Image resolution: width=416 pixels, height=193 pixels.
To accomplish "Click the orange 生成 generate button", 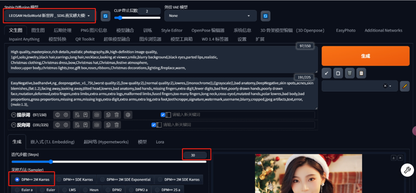I will pyautogui.click(x=366, y=56).
